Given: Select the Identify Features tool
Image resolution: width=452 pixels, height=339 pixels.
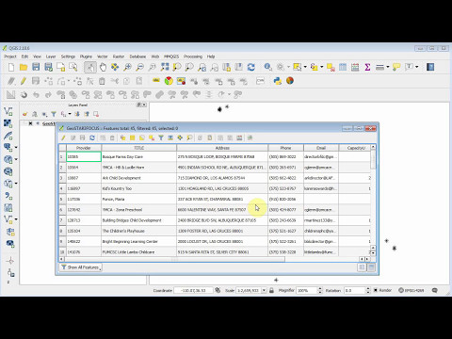Looking at the screenshot, I should click(267, 67).
